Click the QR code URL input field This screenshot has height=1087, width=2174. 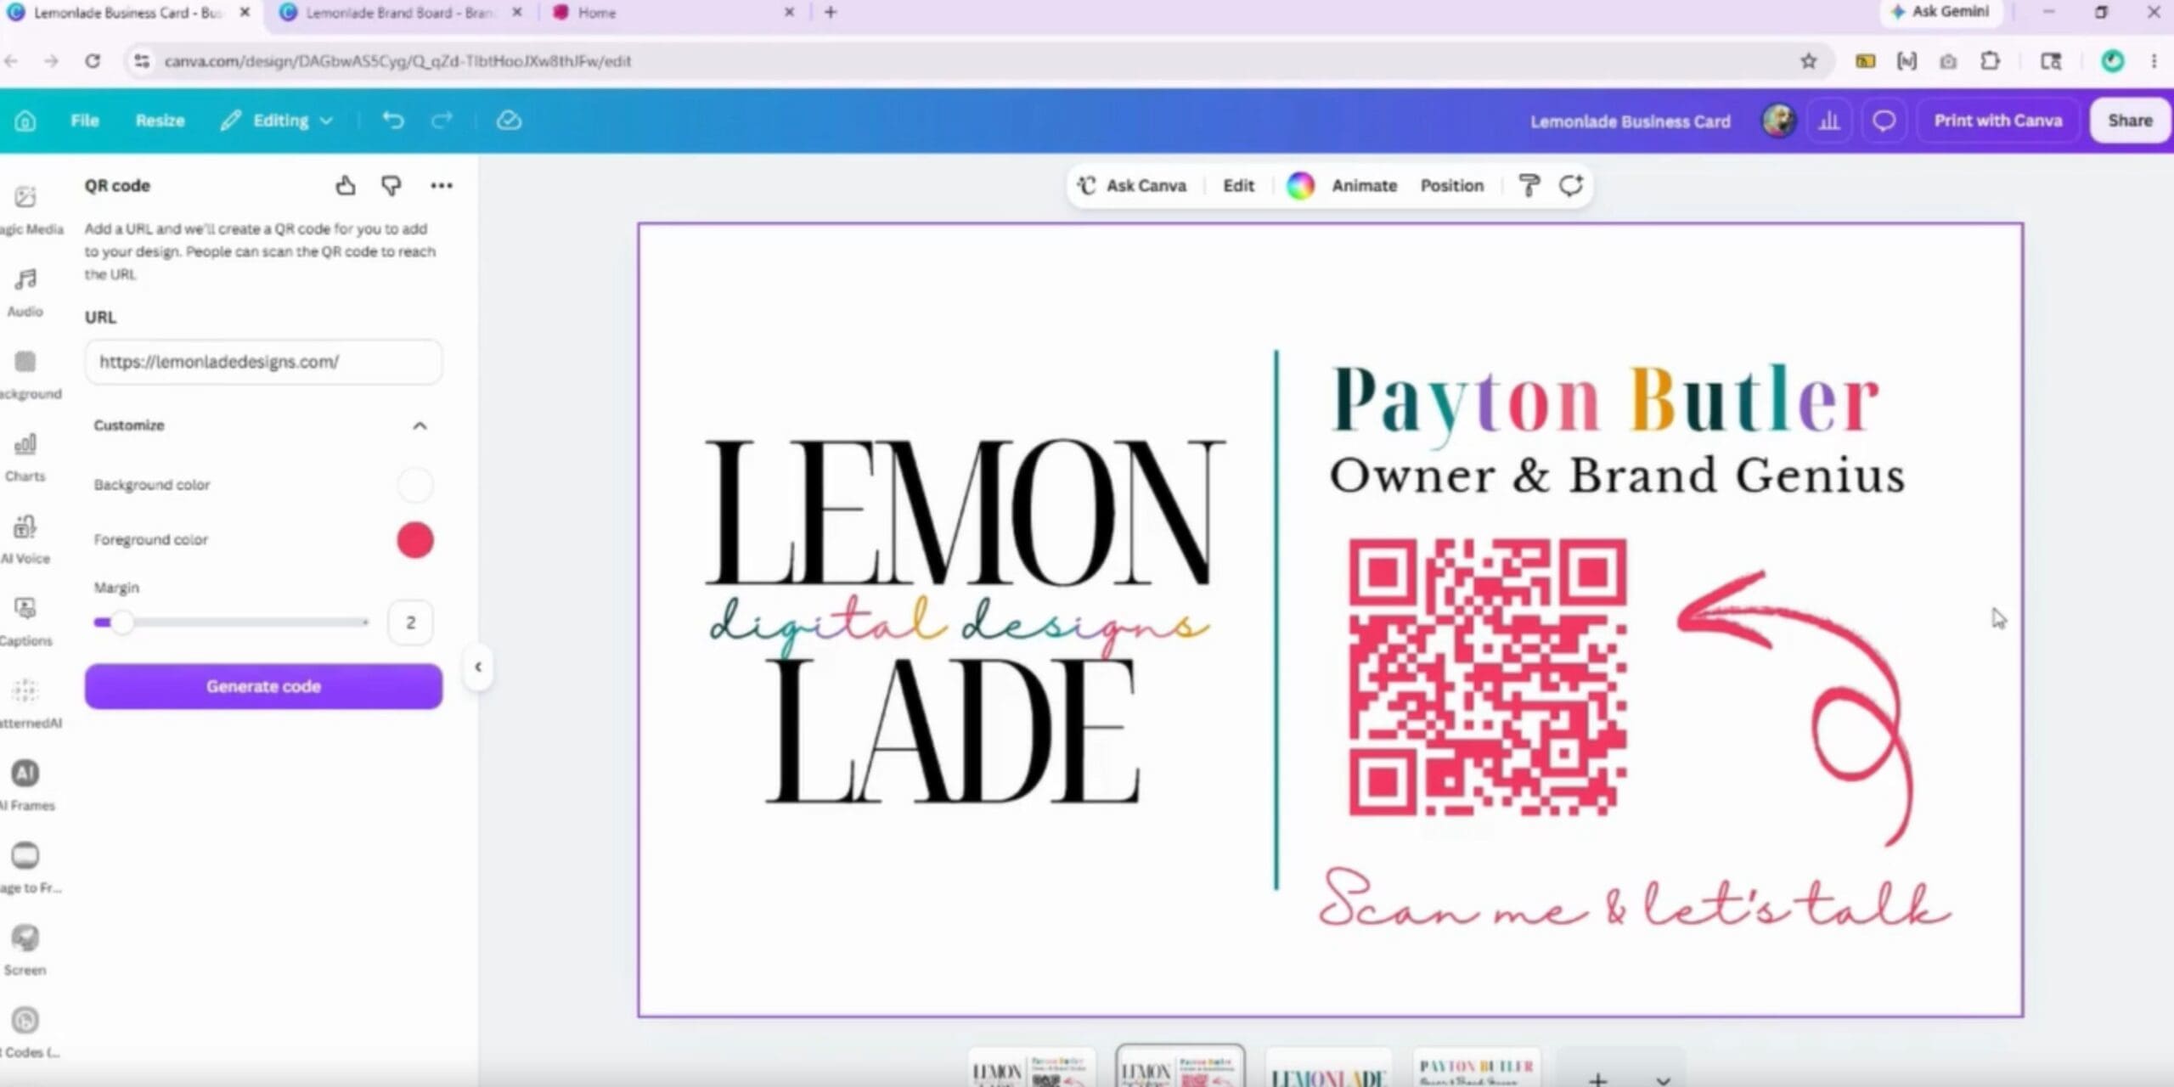coord(263,362)
